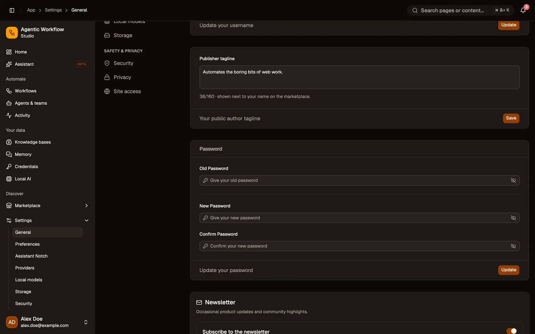
Task: Click Security shield icon in settings nav
Action: [x=107, y=63]
